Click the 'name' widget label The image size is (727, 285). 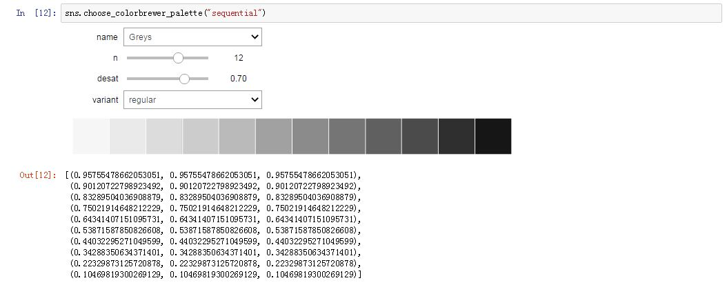tap(107, 37)
